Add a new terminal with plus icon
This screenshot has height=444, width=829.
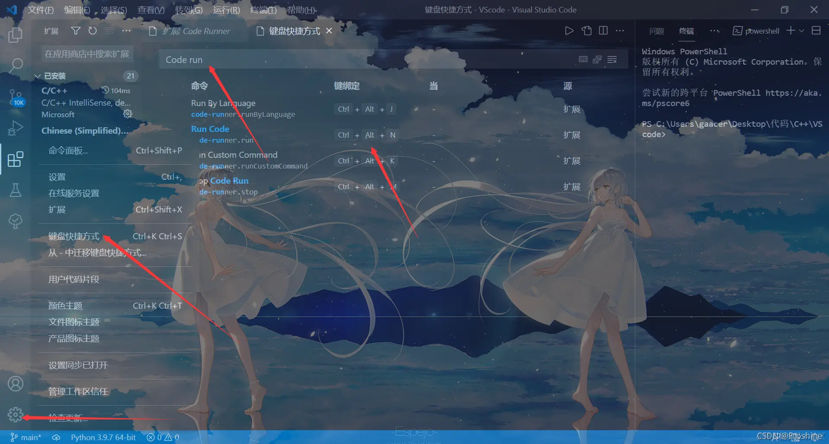click(x=791, y=31)
